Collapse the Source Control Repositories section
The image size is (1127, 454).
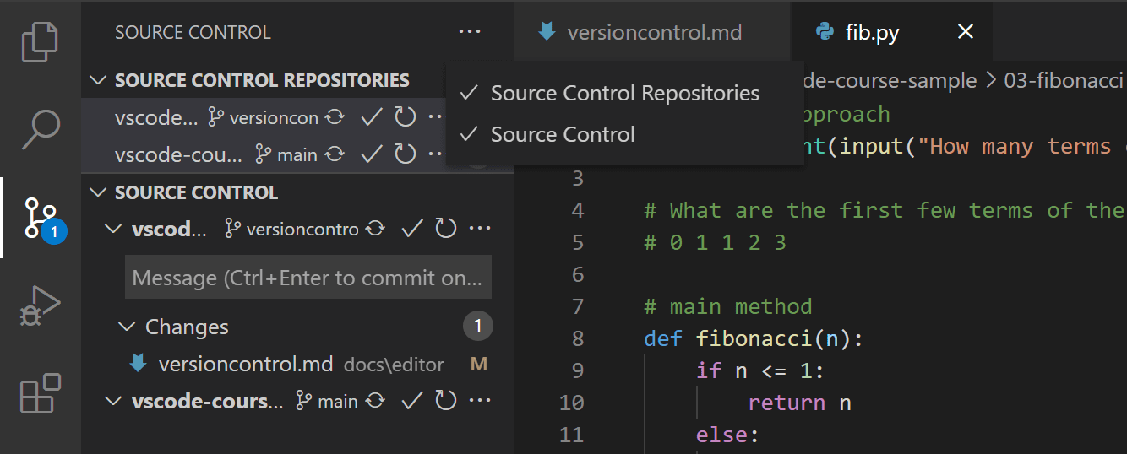tap(99, 81)
